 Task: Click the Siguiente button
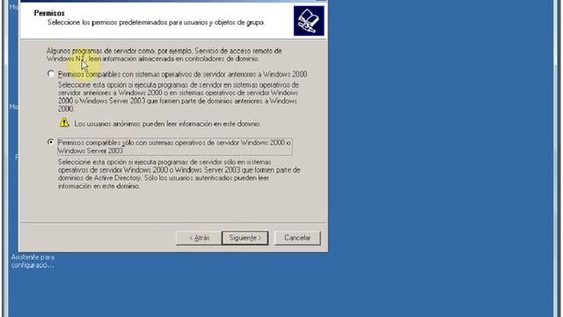click(245, 238)
